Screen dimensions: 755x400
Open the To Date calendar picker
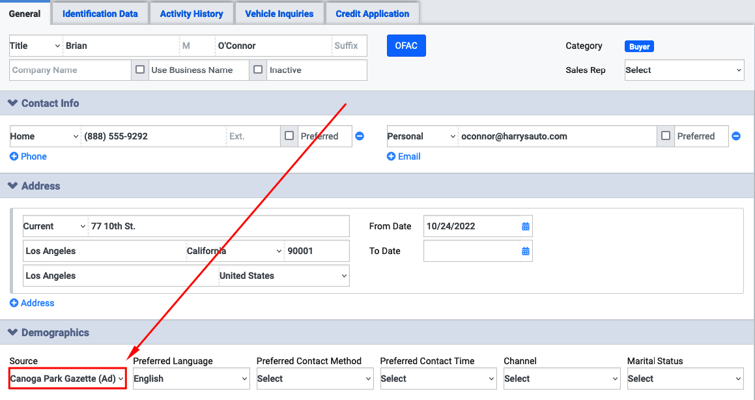(525, 251)
